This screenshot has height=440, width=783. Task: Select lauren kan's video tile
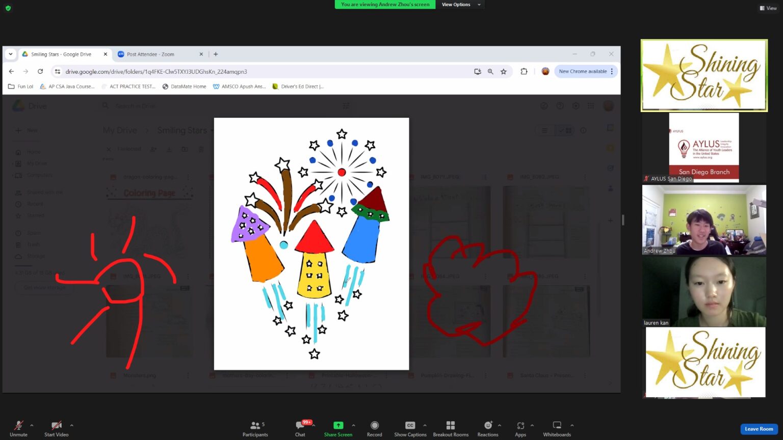(704, 292)
